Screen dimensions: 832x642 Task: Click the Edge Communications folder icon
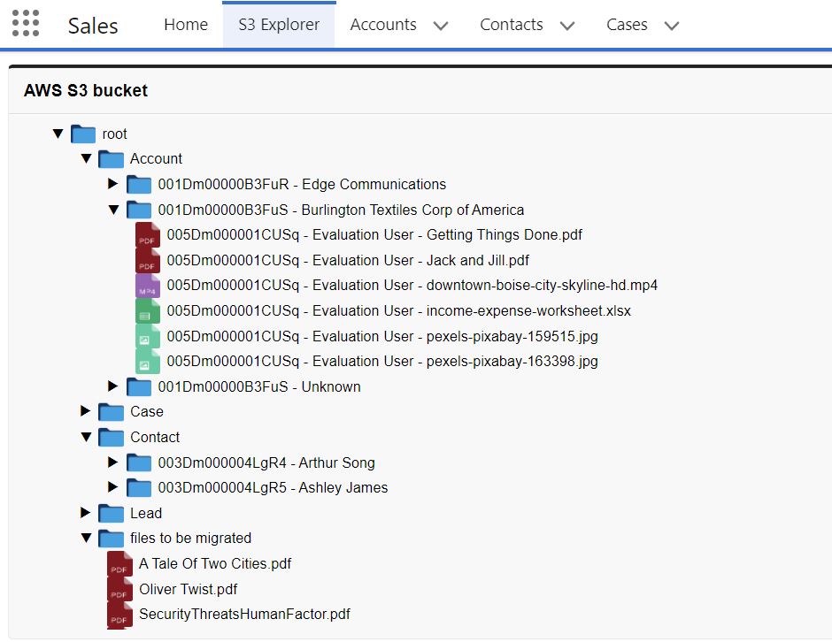(x=139, y=185)
